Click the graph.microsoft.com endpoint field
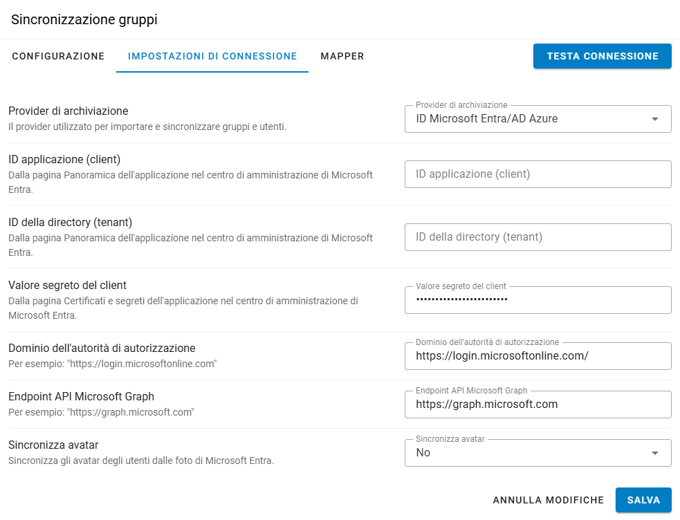 (x=537, y=405)
